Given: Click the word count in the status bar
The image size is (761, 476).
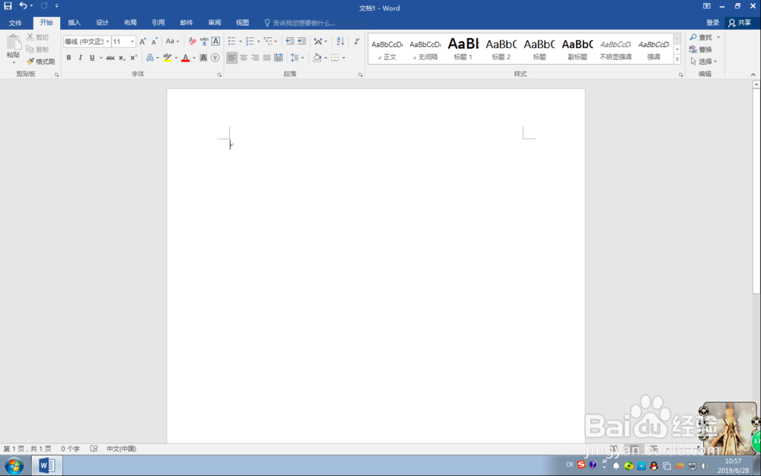Looking at the screenshot, I should pos(69,449).
